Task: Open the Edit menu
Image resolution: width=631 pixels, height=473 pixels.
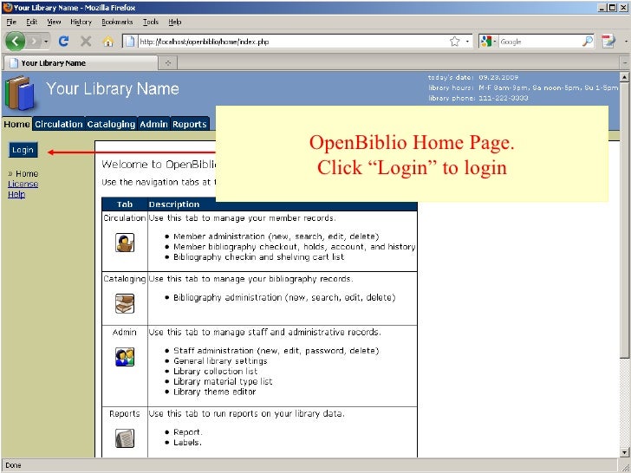Action: [32, 23]
